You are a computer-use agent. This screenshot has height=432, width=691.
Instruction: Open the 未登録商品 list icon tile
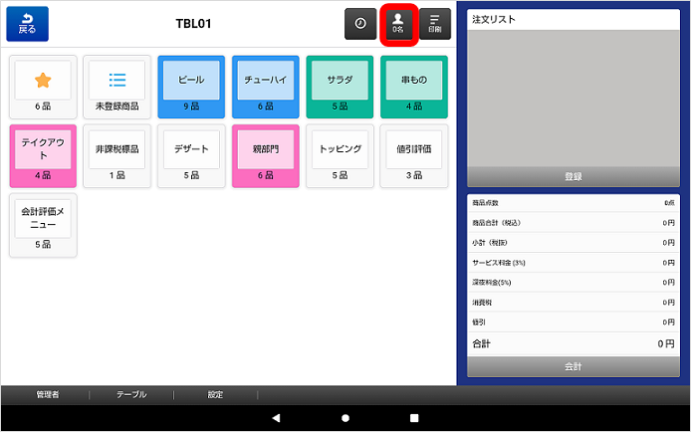pos(117,85)
